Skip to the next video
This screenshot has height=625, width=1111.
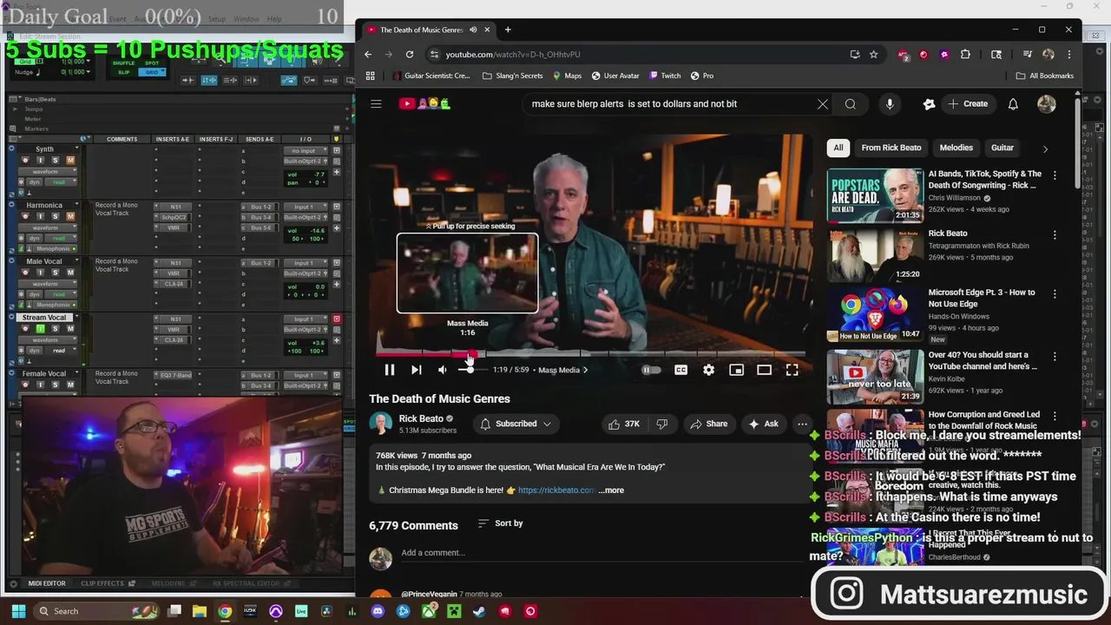tap(416, 370)
